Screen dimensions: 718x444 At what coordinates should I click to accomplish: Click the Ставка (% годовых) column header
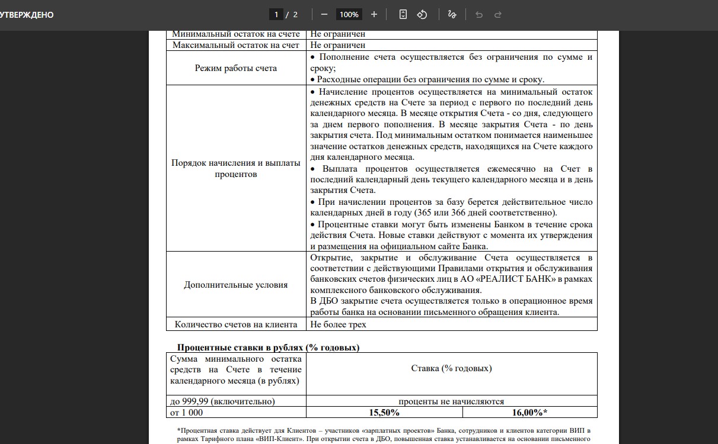[x=451, y=368]
